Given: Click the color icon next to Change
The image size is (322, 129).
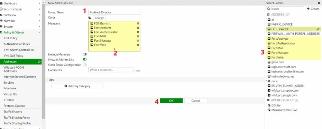Looking at the screenshot, I should 90,18.
